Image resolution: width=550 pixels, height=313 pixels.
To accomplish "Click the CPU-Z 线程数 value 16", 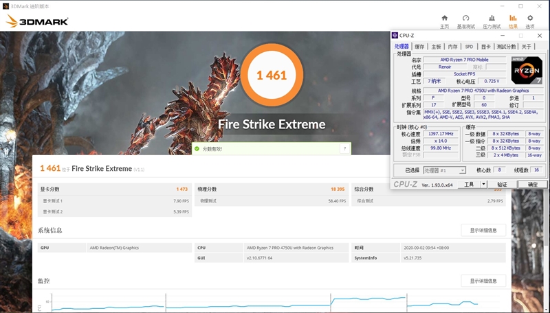I will (537, 170).
